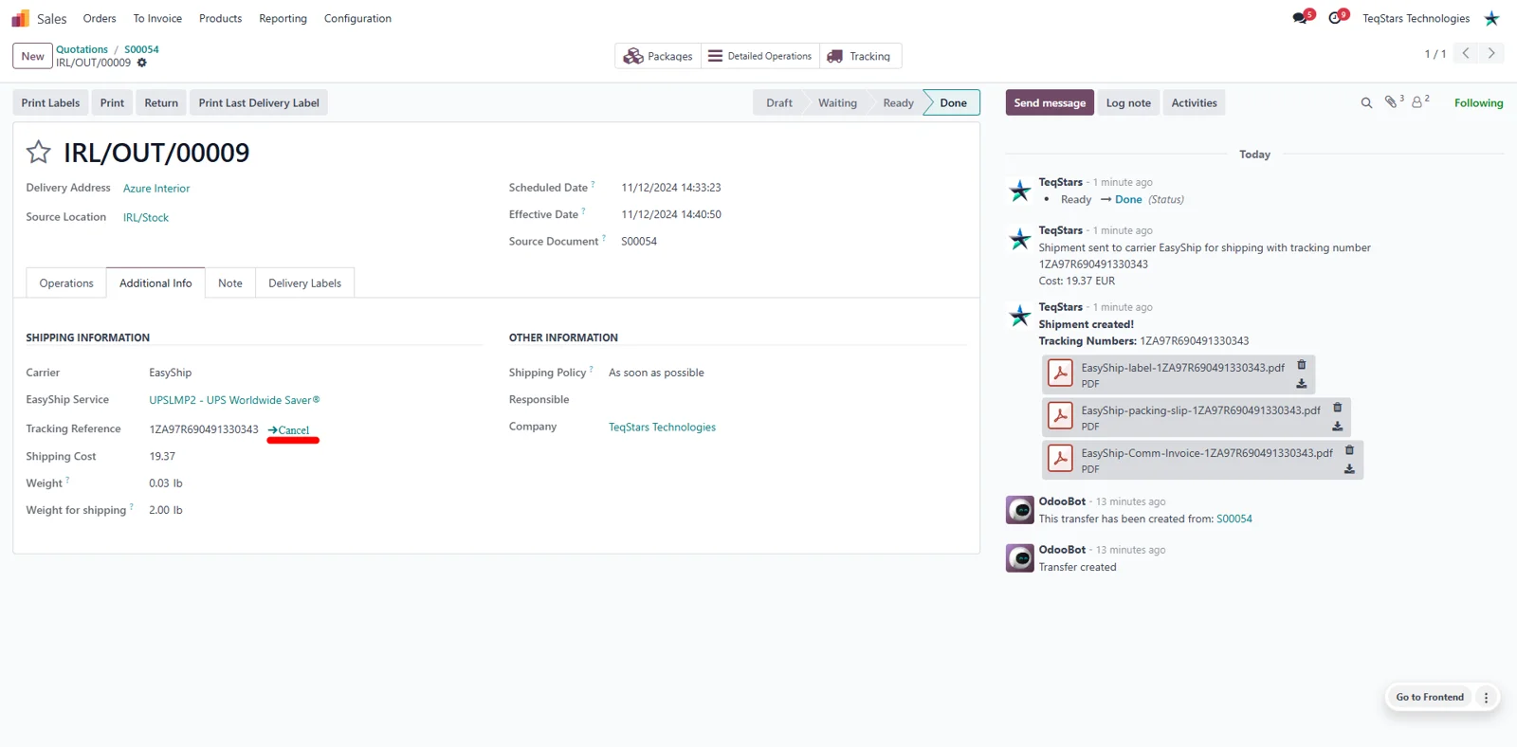This screenshot has width=1517, height=747.
Task: Click the Go to Frontend button
Action: [1430, 698]
